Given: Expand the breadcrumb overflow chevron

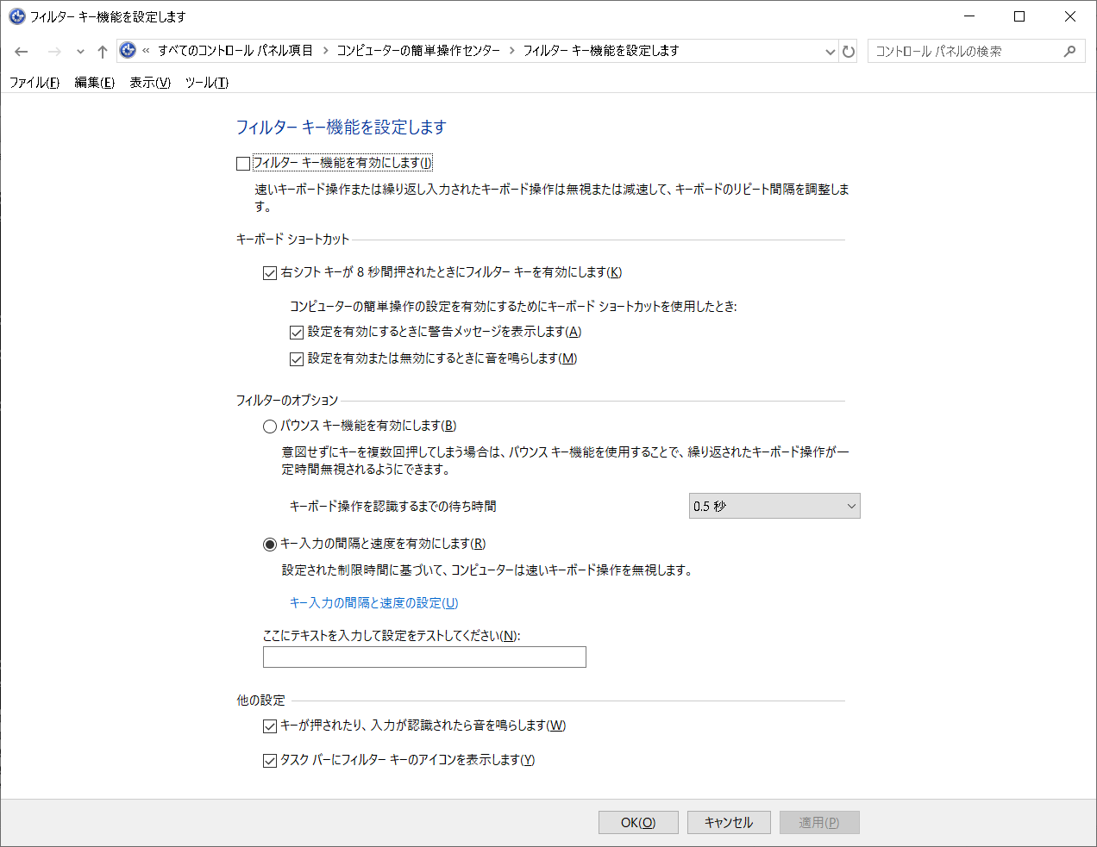Looking at the screenshot, I should click(x=146, y=52).
